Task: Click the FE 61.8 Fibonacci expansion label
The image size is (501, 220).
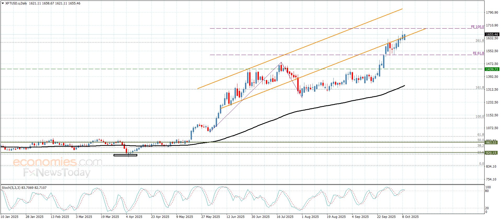Action: coord(478,53)
